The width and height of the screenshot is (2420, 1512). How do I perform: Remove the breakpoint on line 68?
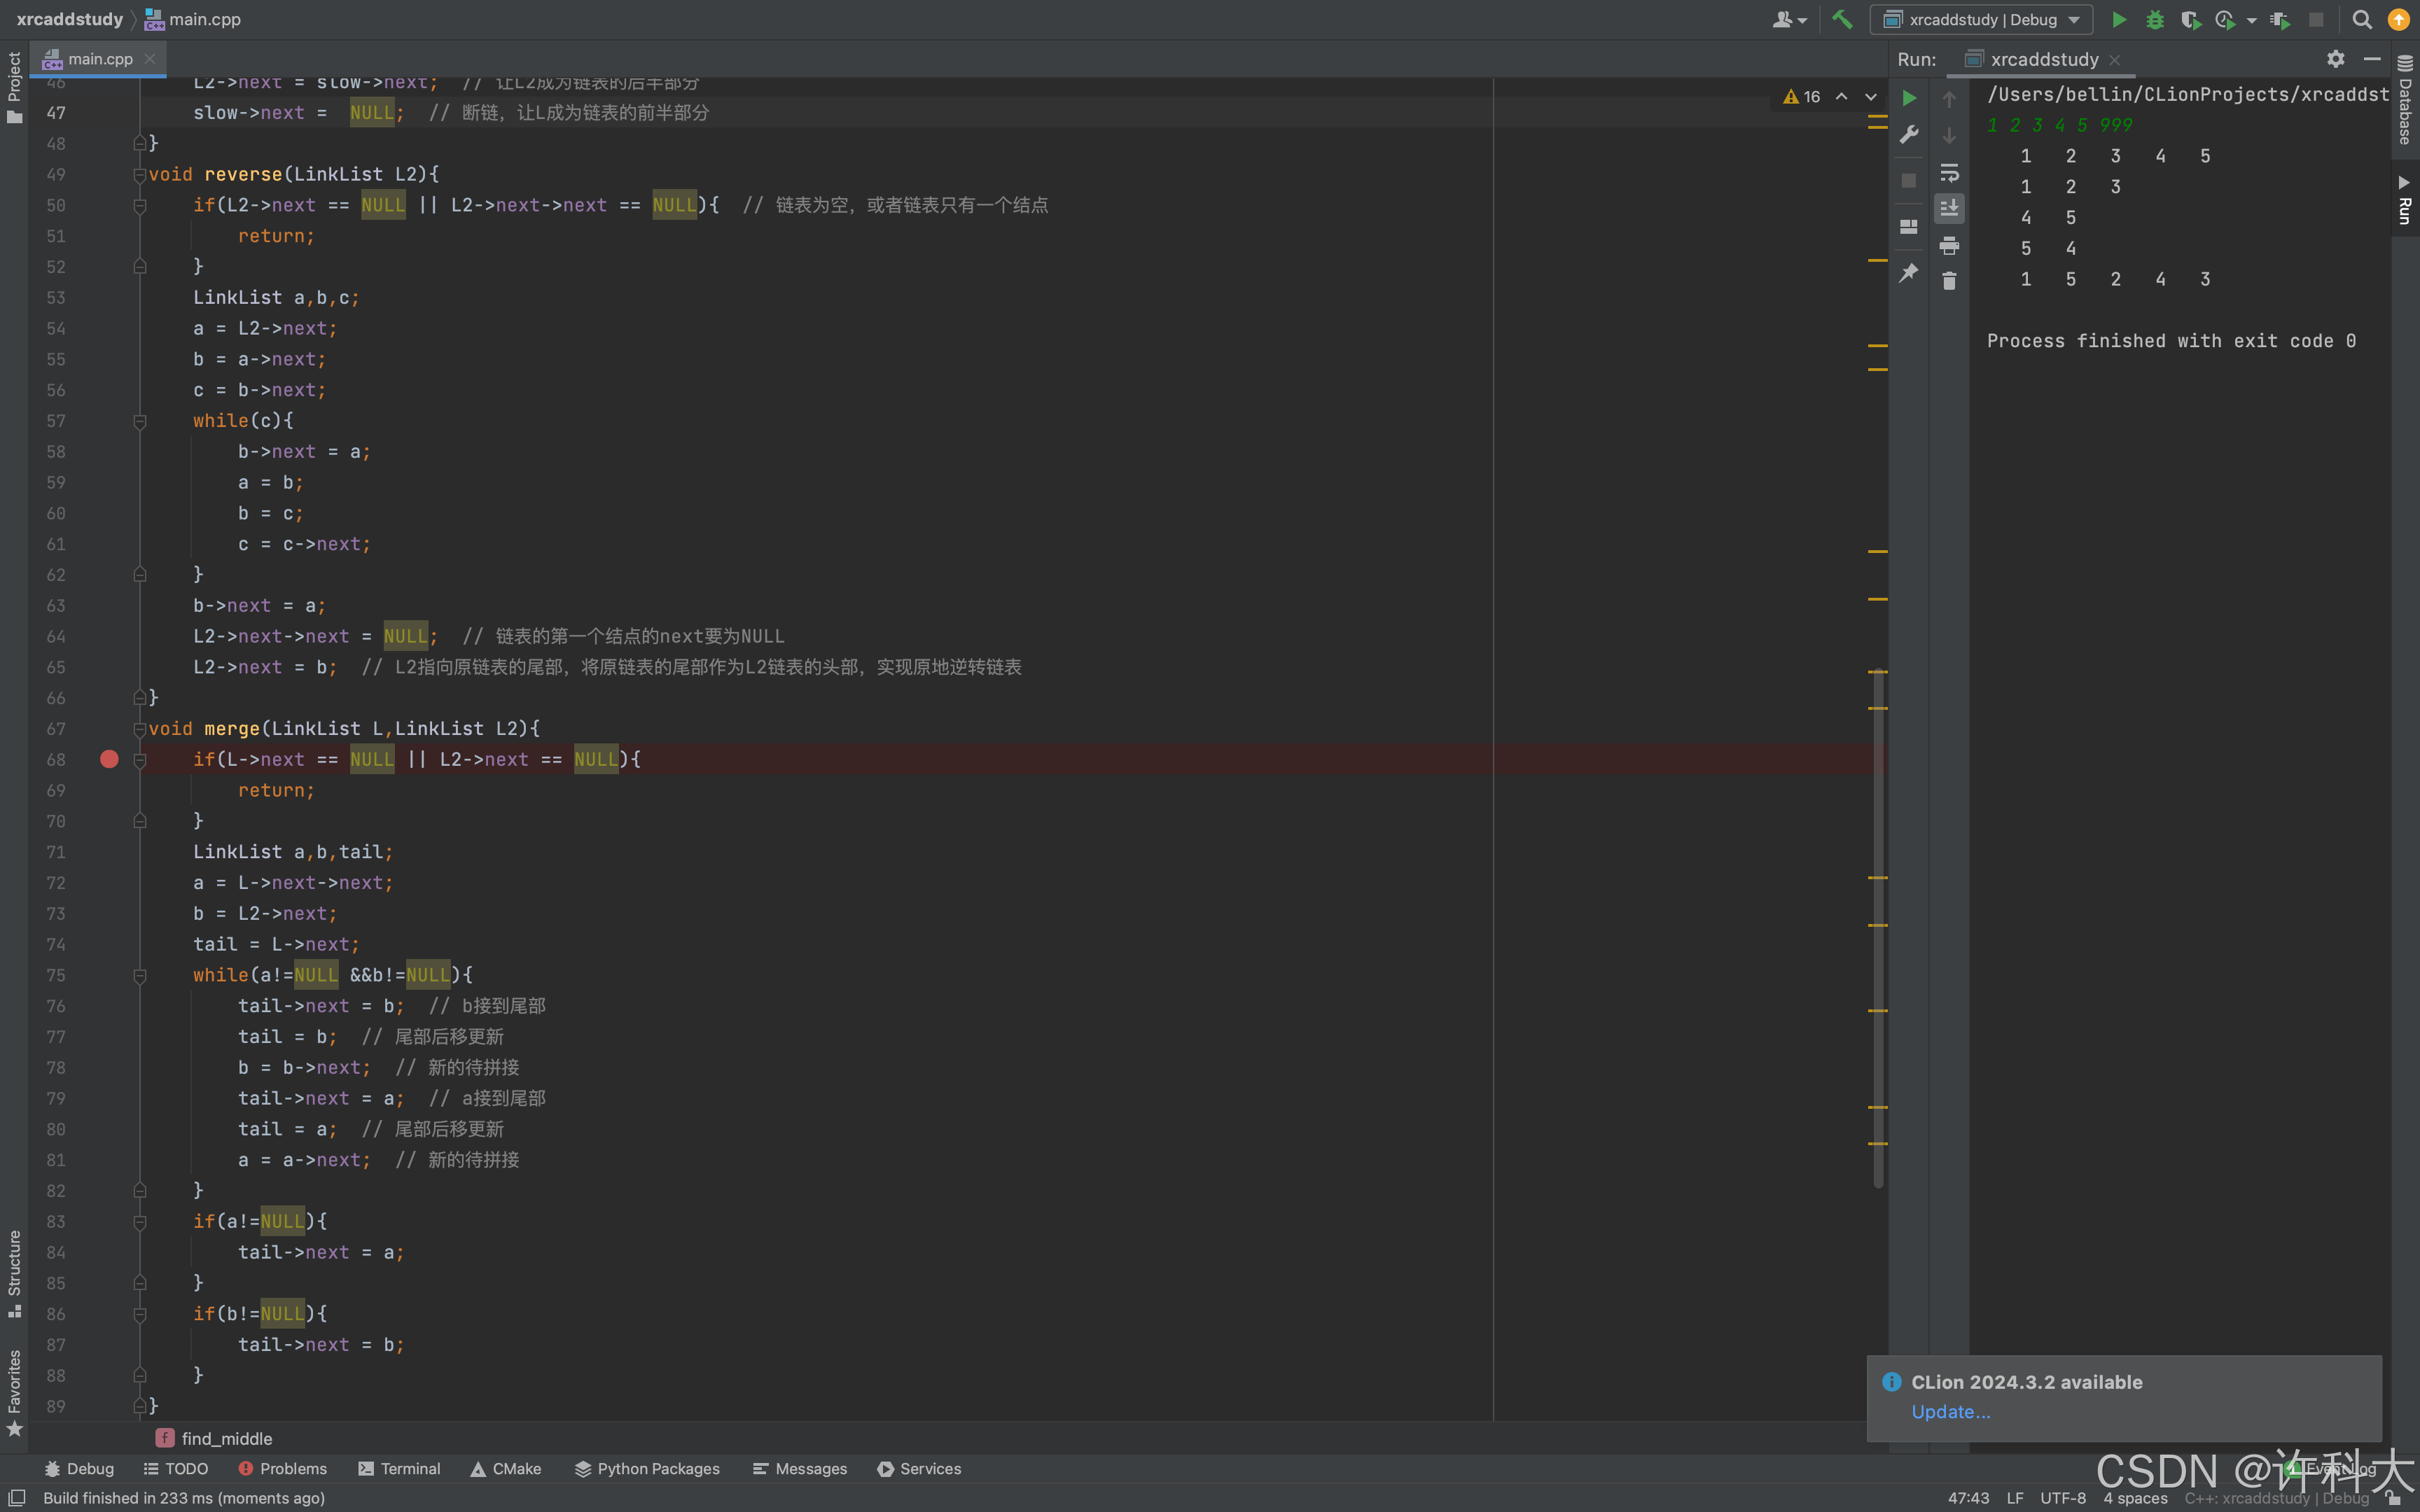pos(110,759)
